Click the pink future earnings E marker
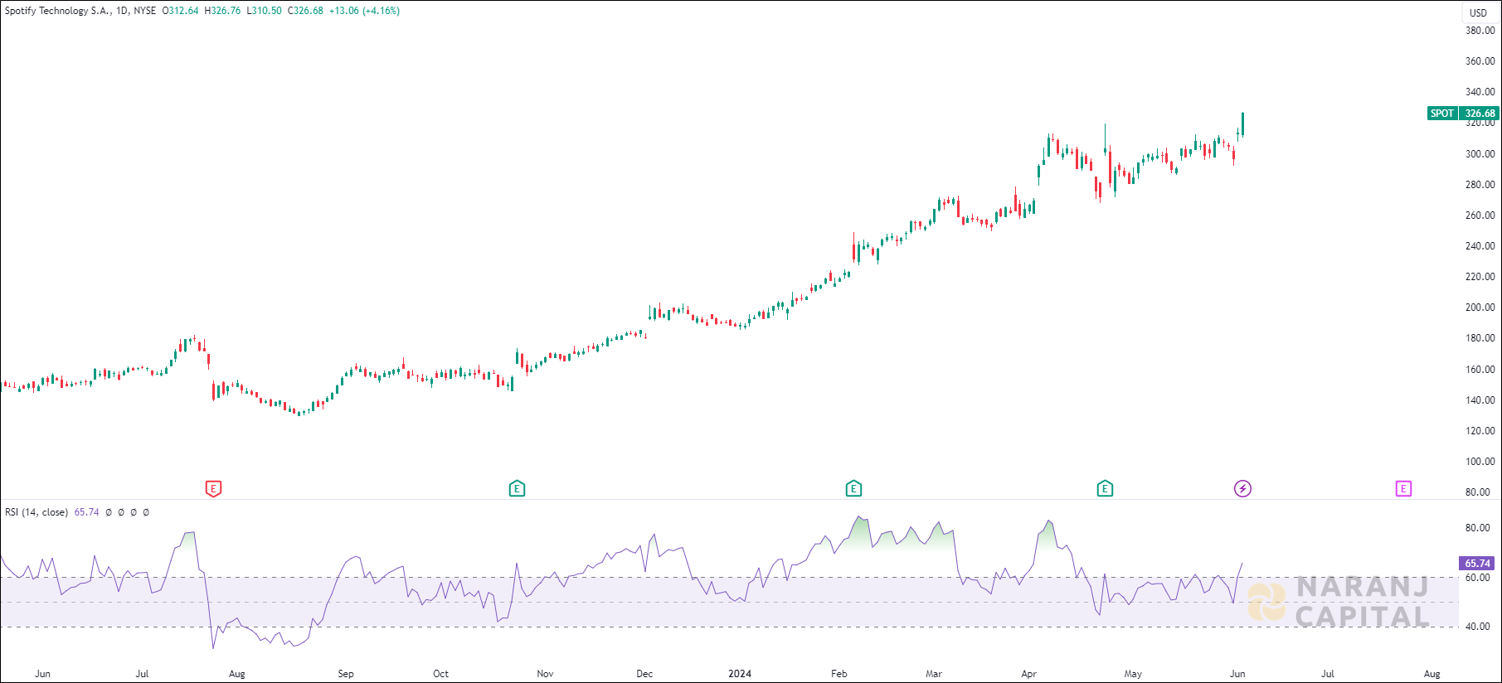The height and width of the screenshot is (683, 1502). [1403, 489]
